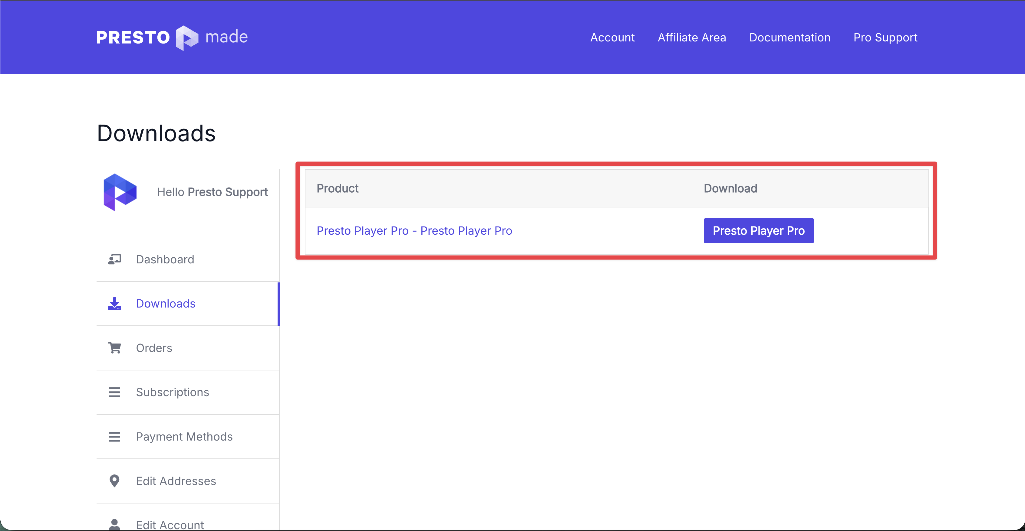Click the Download column header
The image size is (1025, 531).
730,188
